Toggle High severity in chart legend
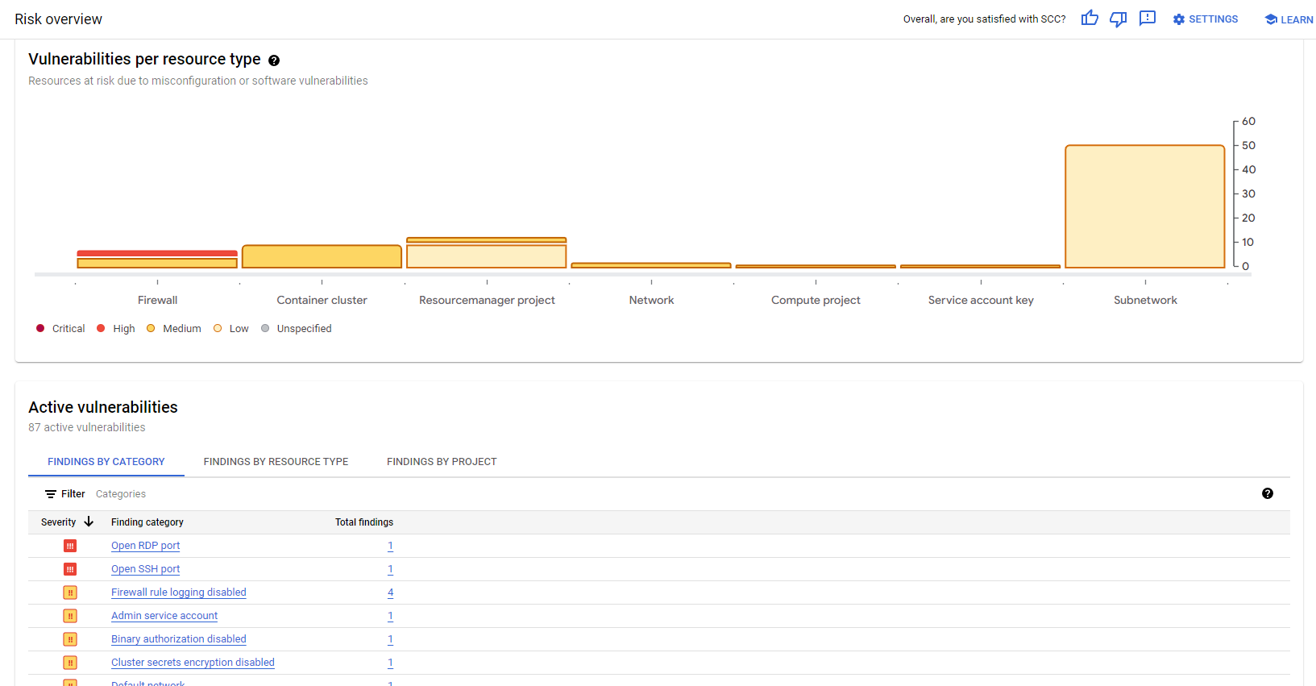 click(x=101, y=328)
